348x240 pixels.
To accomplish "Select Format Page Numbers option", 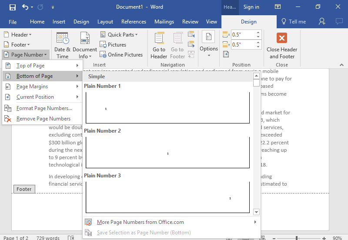I will 44,108.
